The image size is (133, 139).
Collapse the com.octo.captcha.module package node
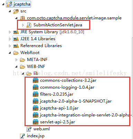[16, 18]
